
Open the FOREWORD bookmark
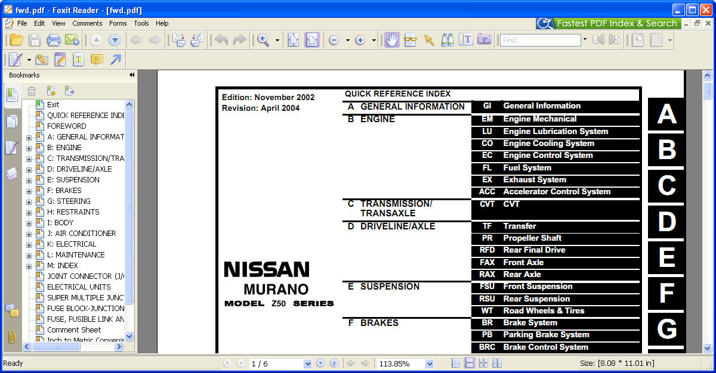point(66,126)
